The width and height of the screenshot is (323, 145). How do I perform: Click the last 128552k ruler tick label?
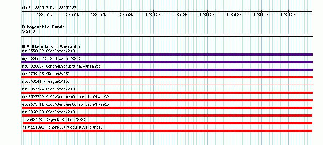tap(288, 15)
